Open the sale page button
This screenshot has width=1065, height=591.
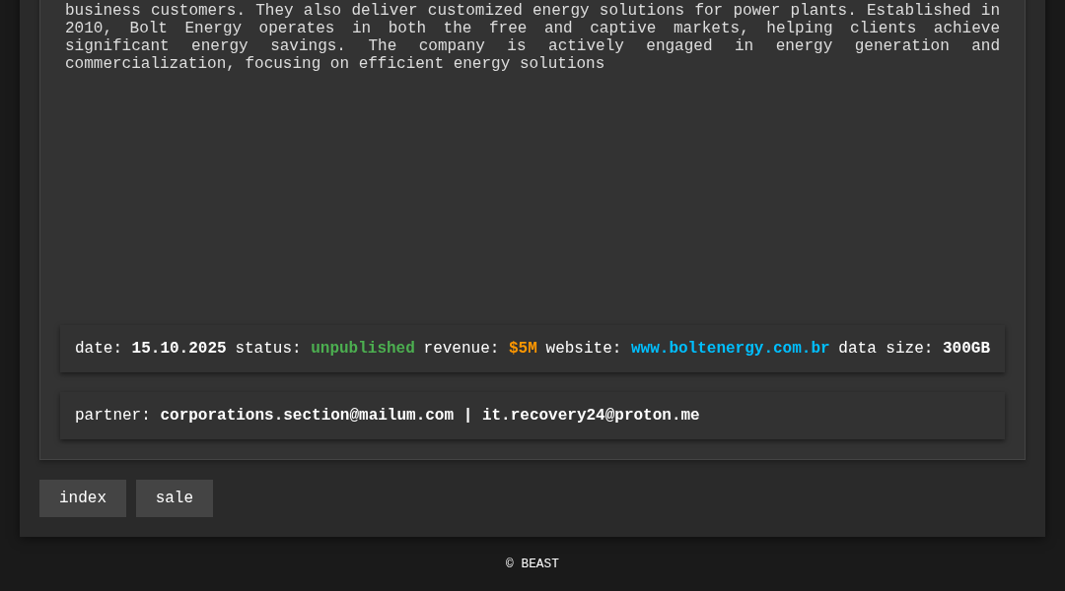coord(174,498)
